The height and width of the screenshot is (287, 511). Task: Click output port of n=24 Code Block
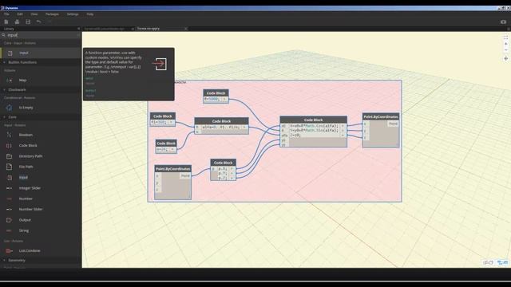click(172, 149)
